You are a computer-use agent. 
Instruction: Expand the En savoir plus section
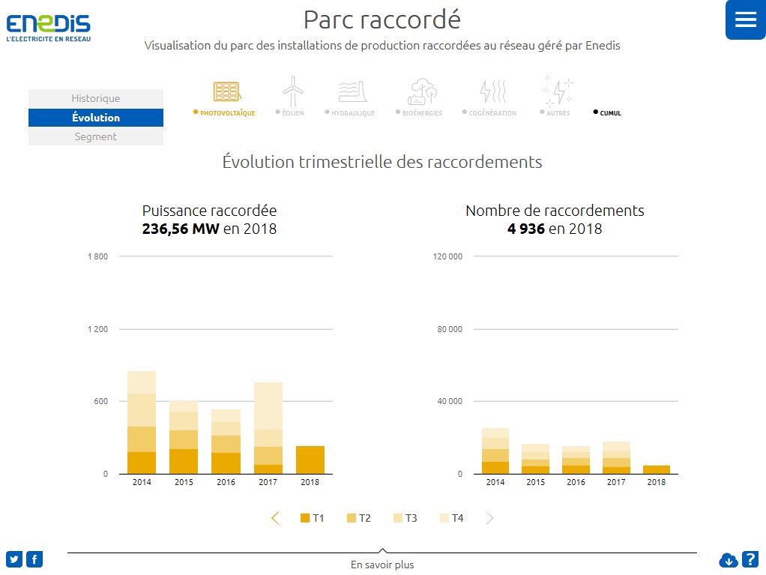[382, 565]
